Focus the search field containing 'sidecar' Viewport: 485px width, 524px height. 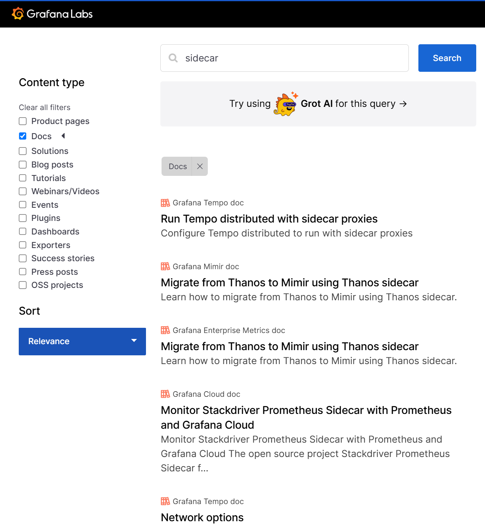284,58
